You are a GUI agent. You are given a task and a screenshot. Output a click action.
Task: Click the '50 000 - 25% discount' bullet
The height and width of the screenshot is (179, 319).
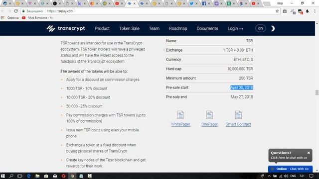tap(84, 106)
